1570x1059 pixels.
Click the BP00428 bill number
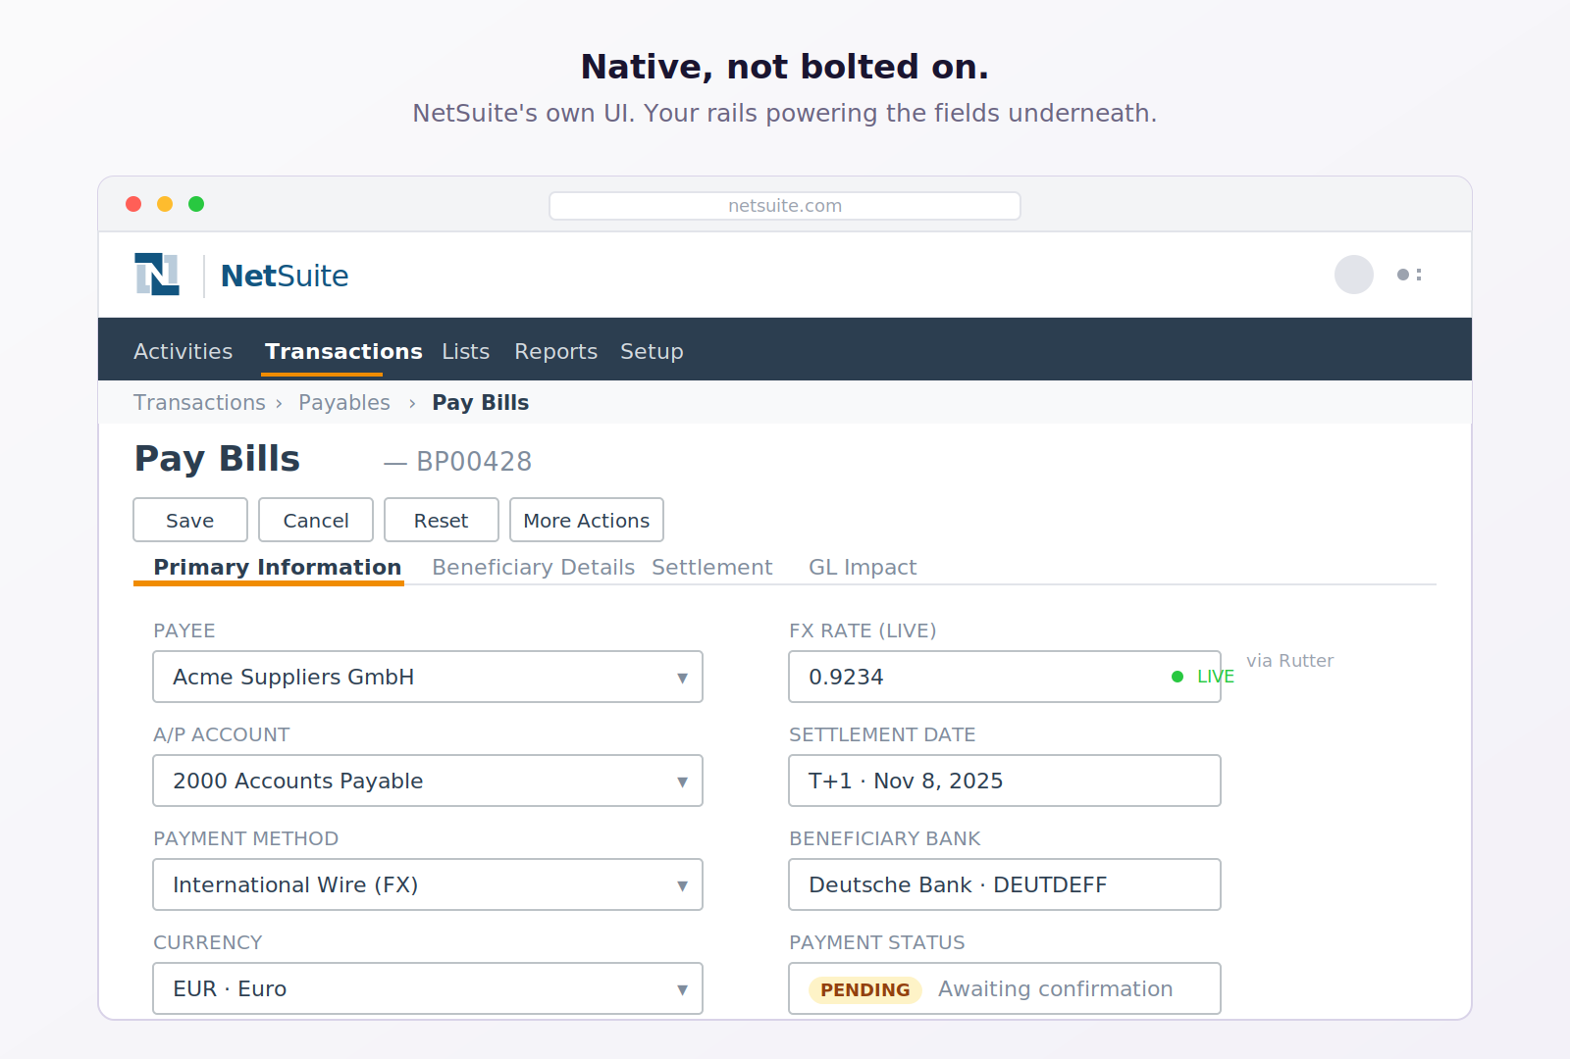[474, 461]
